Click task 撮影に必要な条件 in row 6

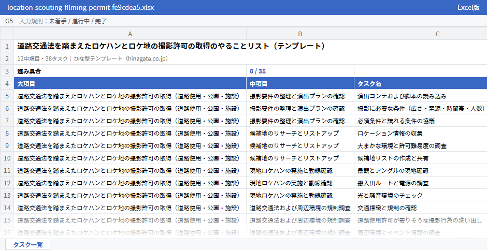coord(421,109)
